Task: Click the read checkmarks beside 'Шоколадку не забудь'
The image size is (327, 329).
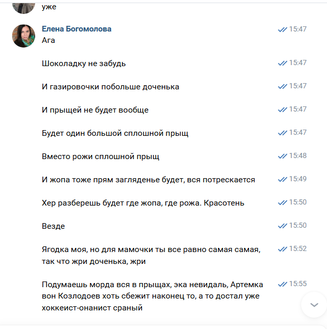Action: 283,63
